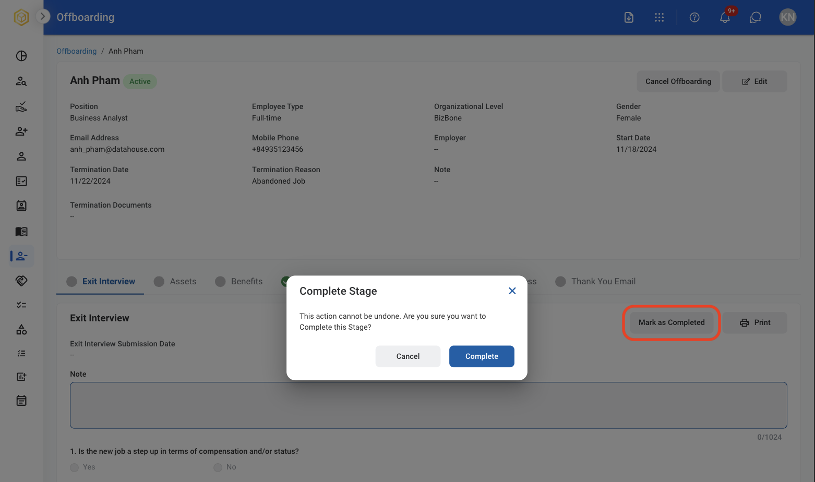
Task: Click the Edit button
Action: 754,81
